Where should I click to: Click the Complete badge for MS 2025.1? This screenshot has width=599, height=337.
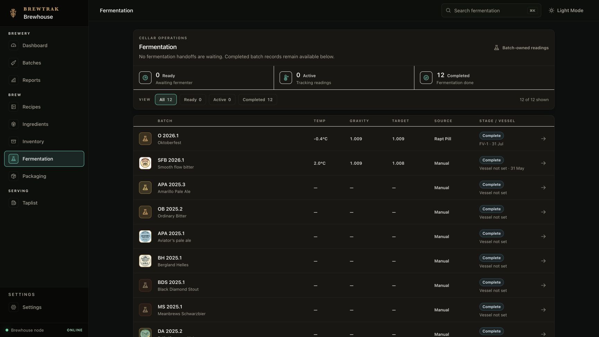(492, 307)
